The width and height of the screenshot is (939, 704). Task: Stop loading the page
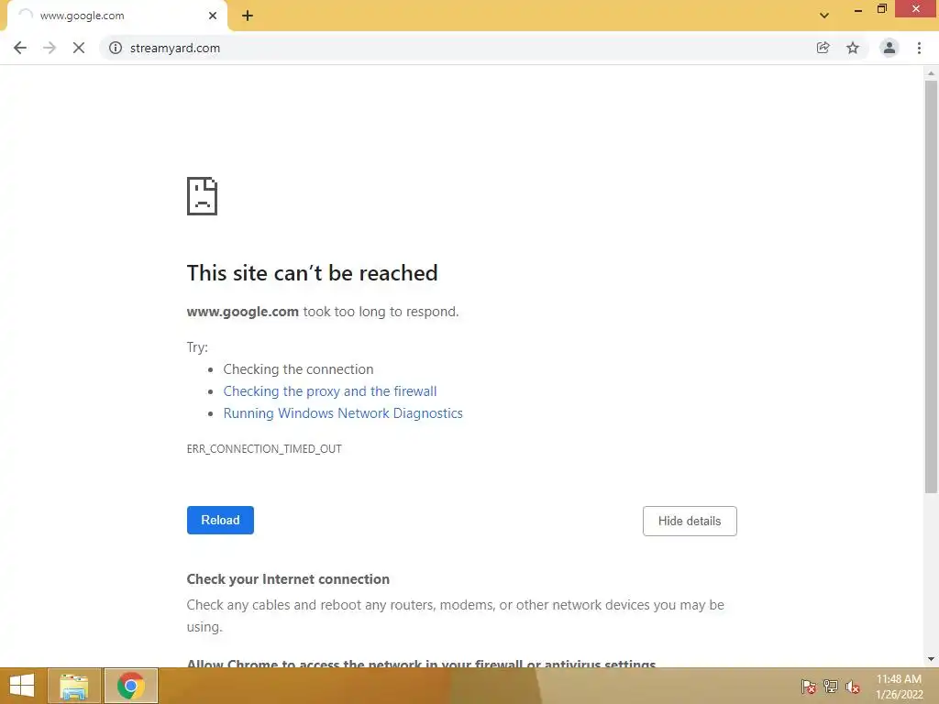point(79,48)
